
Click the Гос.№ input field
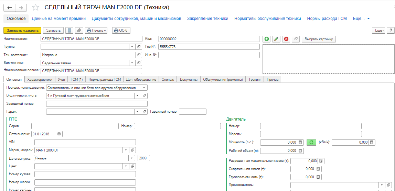(x=209, y=47)
